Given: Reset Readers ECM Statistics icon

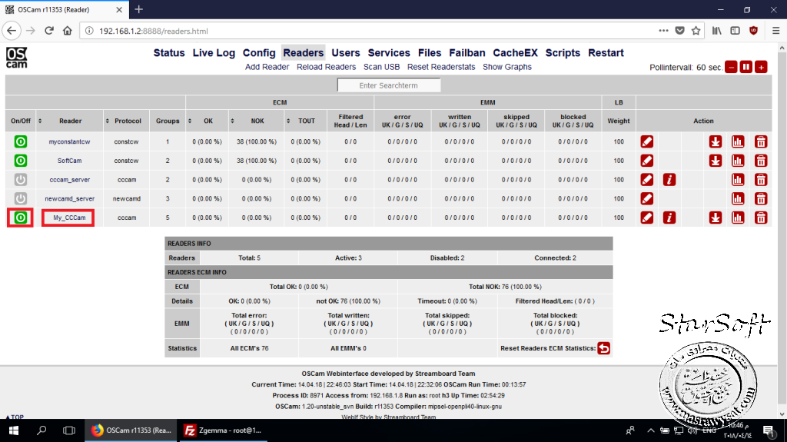Looking at the screenshot, I should (x=604, y=348).
